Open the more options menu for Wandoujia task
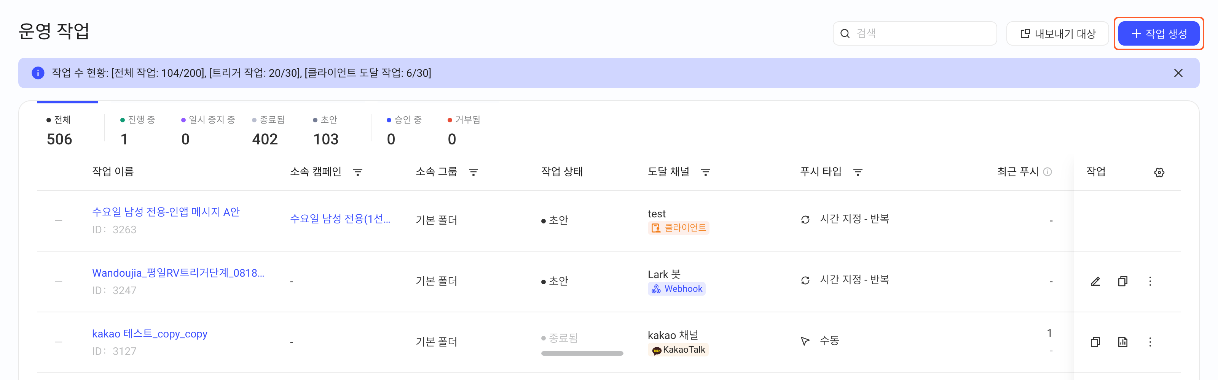 [x=1150, y=281]
